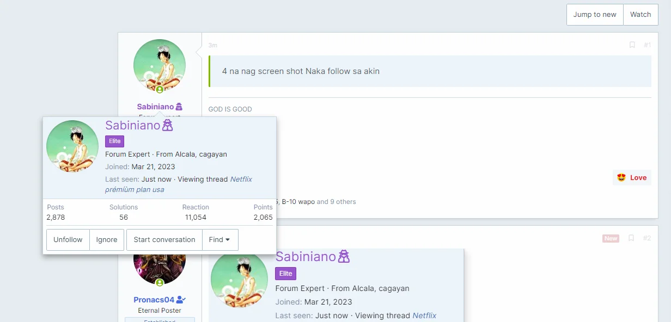The width and height of the screenshot is (671, 322).
Task: Click the Elite banner in lower profile popup
Action: pos(285,274)
